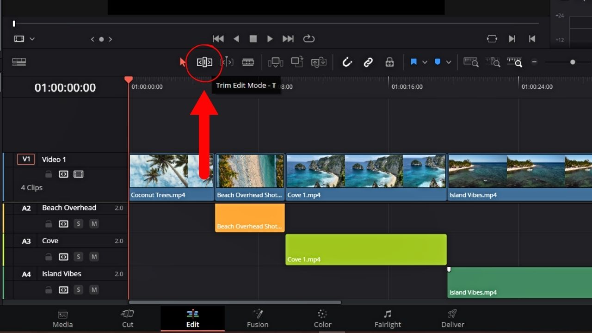Activate Trim Edit Mode tool
592x333 pixels.
click(x=204, y=62)
